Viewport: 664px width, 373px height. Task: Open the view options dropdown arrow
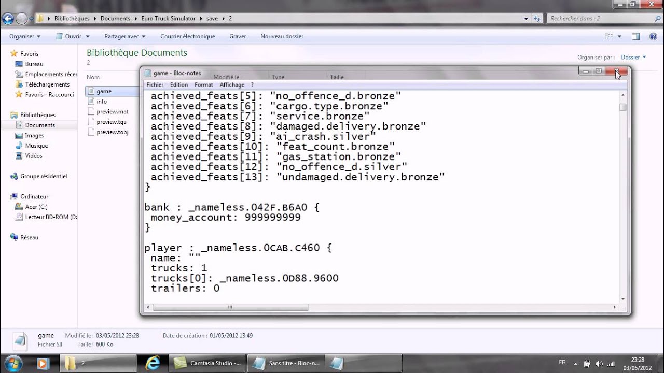pos(619,36)
